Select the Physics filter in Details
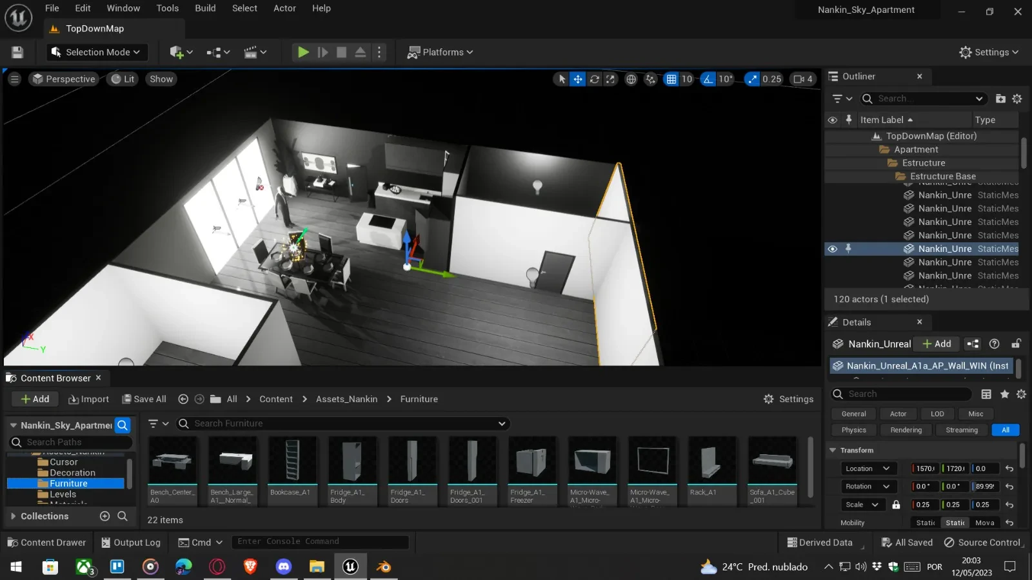This screenshot has height=580, width=1032. tap(854, 430)
